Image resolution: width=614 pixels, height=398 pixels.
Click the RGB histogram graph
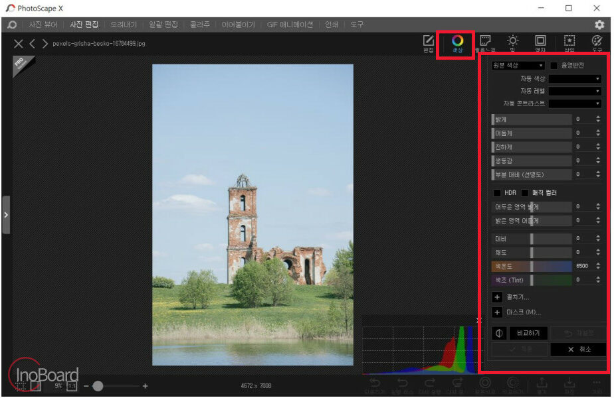pos(419,350)
